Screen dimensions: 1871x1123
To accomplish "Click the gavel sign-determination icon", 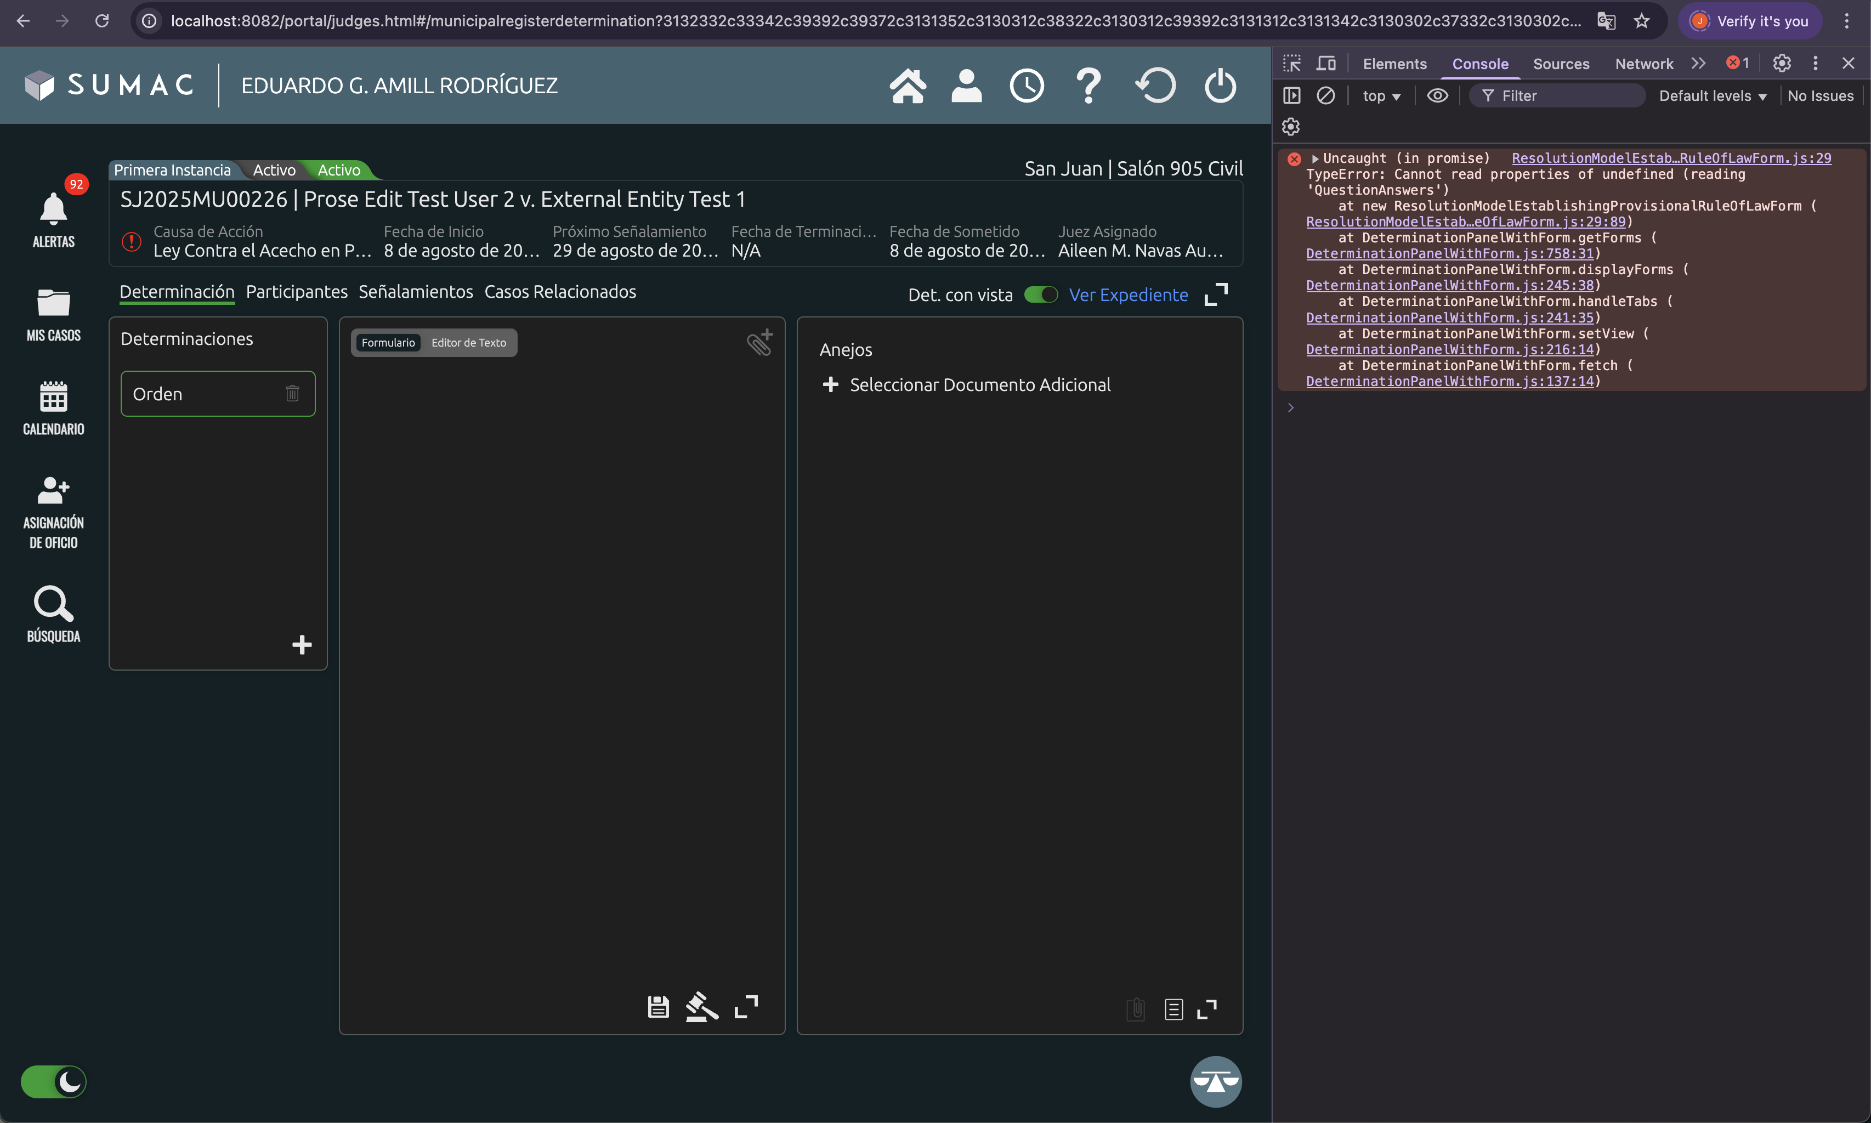I will [701, 1007].
